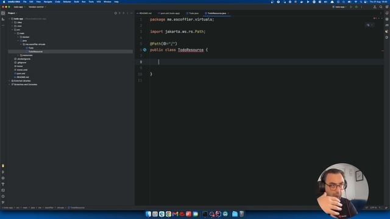This screenshot has width=390, height=219.
Task: Open the Navigate menu
Action: [48, 2]
